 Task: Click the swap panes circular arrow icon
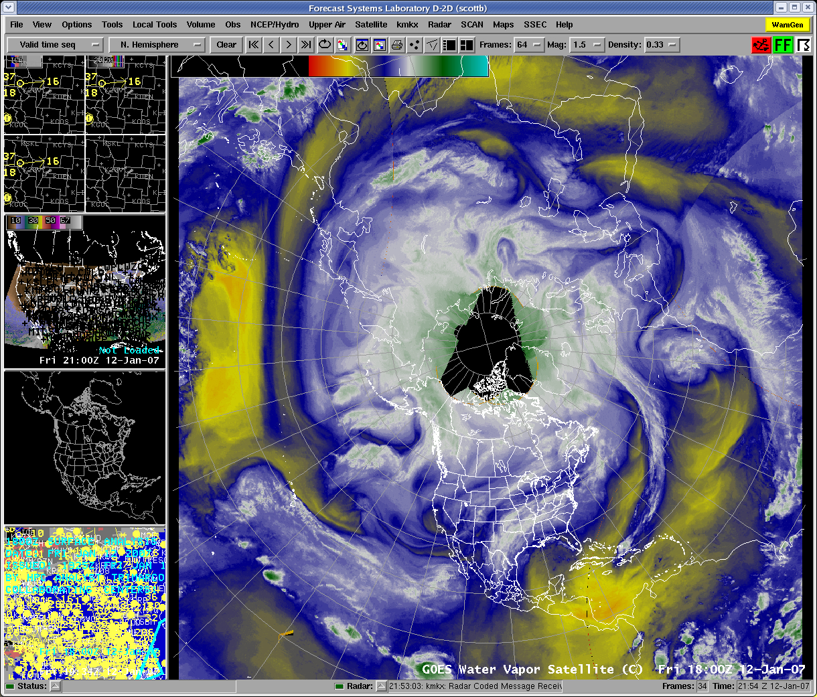pos(362,45)
